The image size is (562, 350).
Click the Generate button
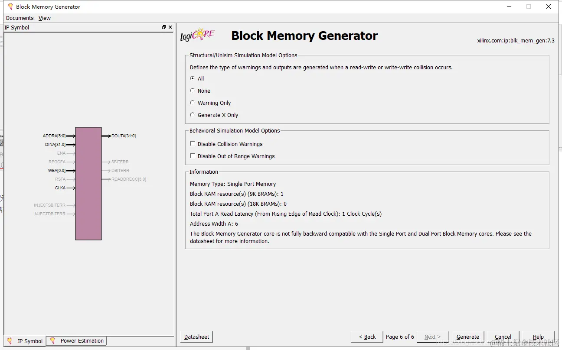[x=468, y=337]
